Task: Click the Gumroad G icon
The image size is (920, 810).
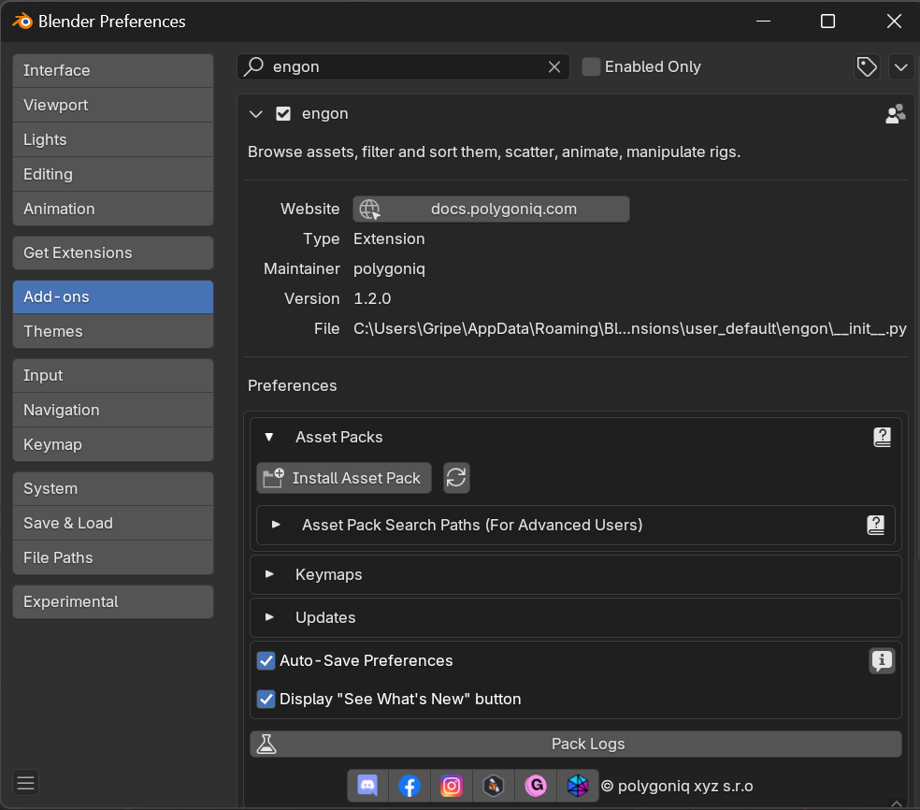Action: tap(536, 786)
